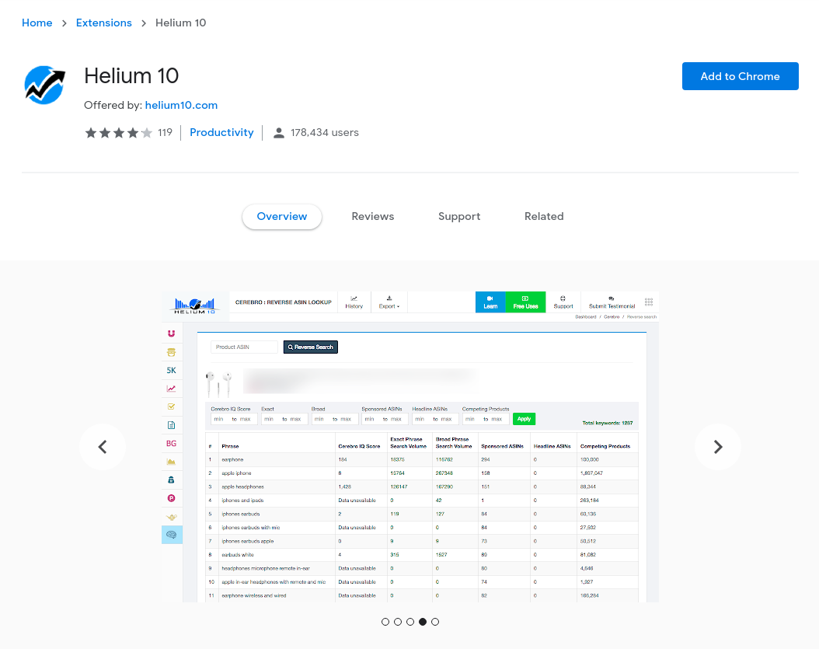Screen dimensions: 819x649
Task: Click the teal document icon in the preview sidebar
Action: pos(171,425)
